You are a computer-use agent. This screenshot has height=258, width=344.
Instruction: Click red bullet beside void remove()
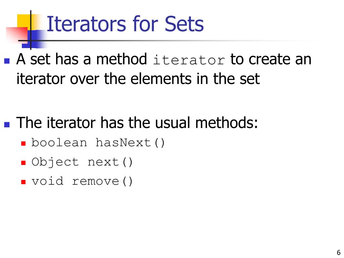(24, 182)
